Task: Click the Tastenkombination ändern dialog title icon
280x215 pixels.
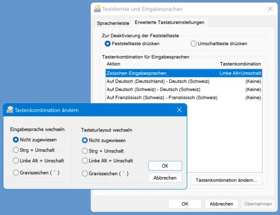Action: (10, 110)
